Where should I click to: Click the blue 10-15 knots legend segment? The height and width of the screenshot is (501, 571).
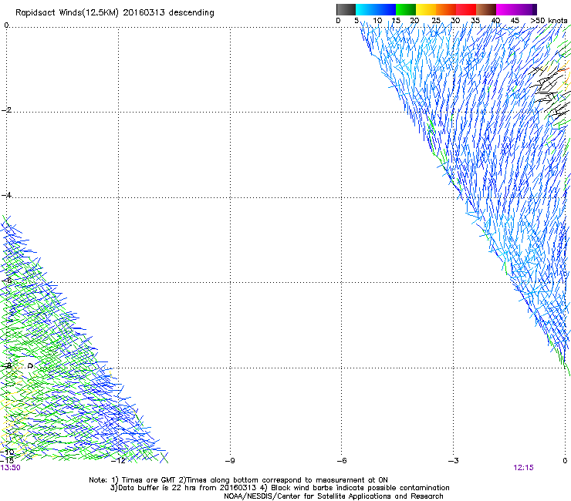coord(386,9)
